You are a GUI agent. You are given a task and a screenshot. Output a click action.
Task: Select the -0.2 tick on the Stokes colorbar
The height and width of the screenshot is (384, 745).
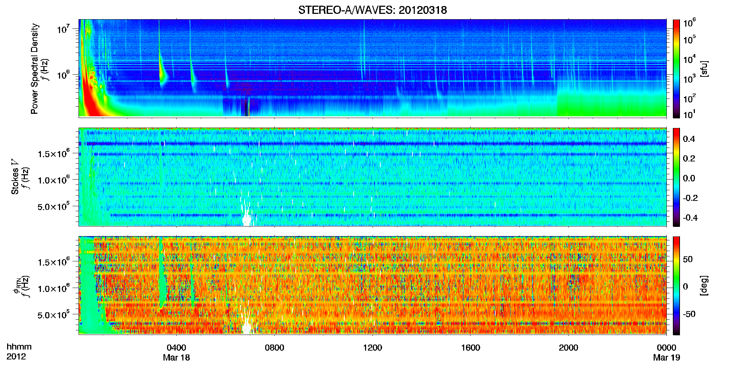(690, 198)
